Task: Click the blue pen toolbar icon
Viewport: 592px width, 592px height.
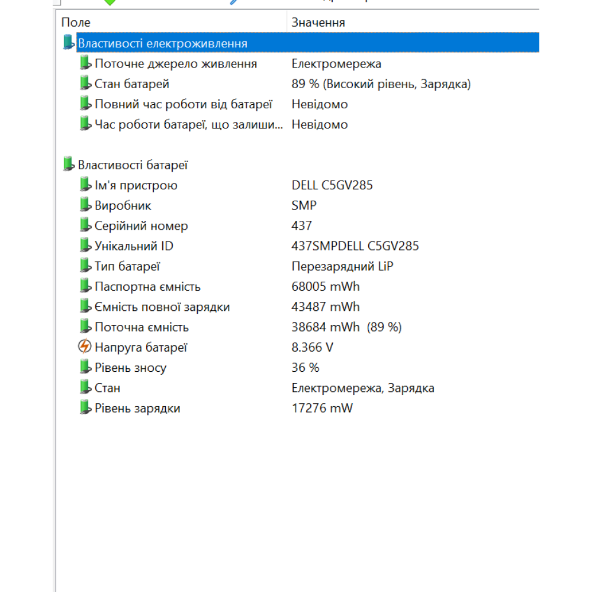Action: coord(234,2)
